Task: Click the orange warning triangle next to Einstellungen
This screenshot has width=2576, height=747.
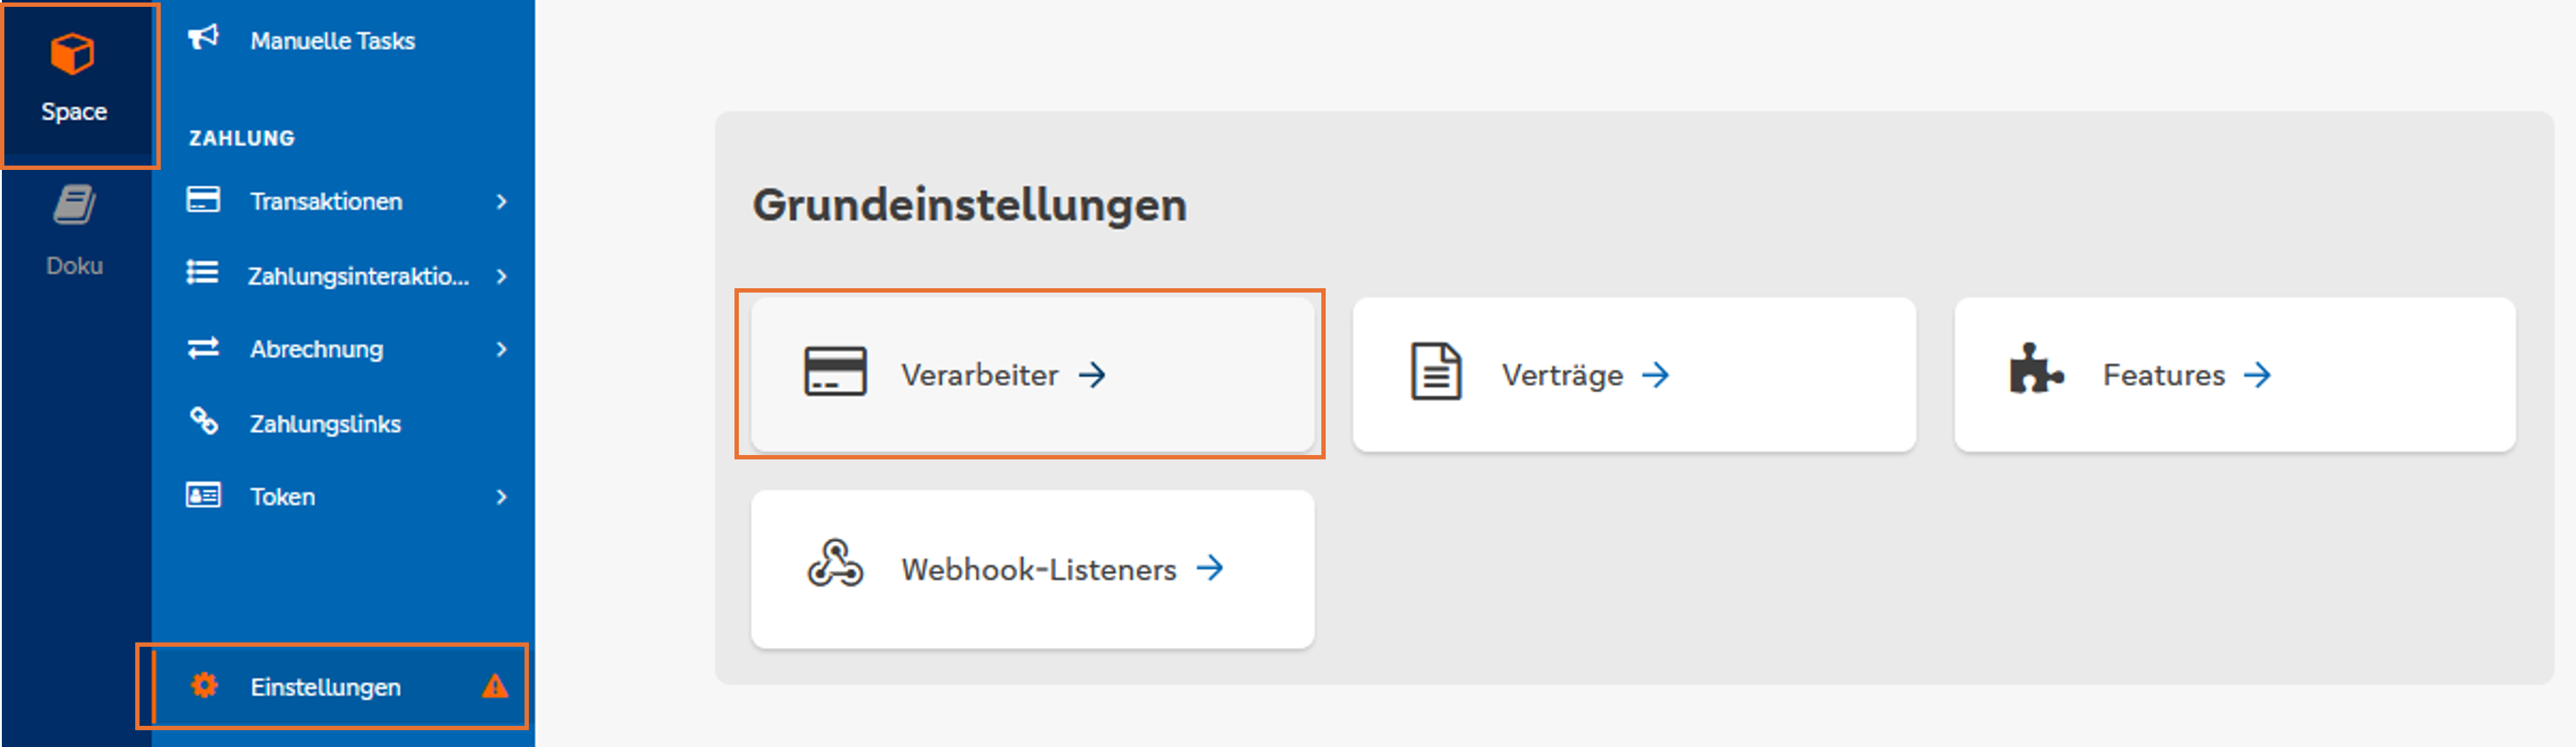Action: pos(495,686)
